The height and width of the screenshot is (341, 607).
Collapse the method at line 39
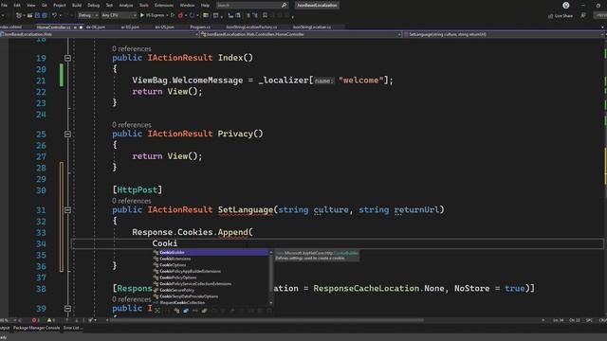coord(67,309)
